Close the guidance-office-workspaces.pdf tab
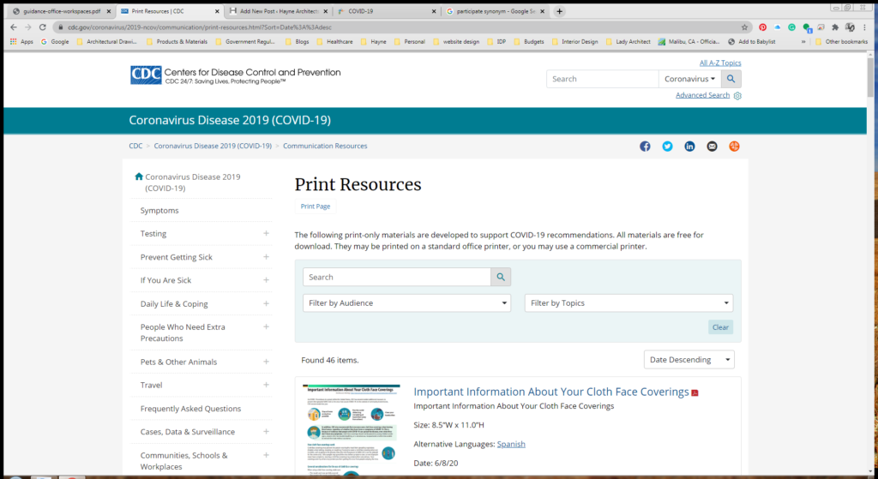 109,11
